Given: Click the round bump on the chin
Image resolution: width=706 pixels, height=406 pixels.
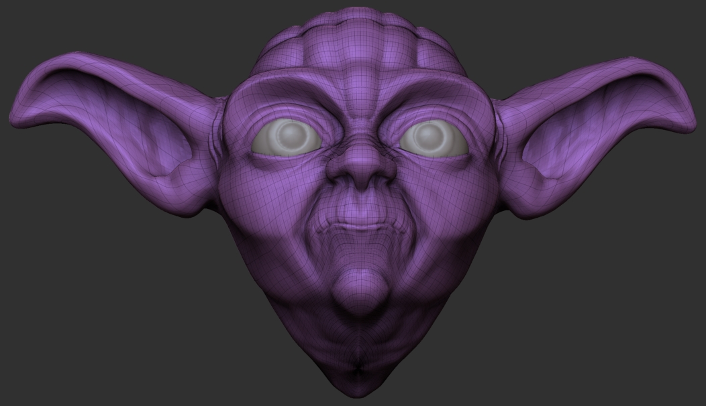Looking at the screenshot, I should pos(360,292).
